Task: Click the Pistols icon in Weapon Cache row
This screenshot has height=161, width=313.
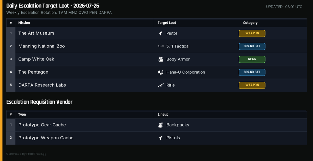Action: tap(161, 138)
